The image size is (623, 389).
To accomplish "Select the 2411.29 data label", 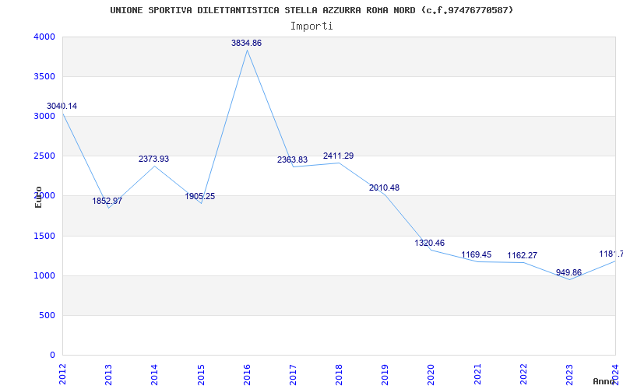I will (338, 156).
